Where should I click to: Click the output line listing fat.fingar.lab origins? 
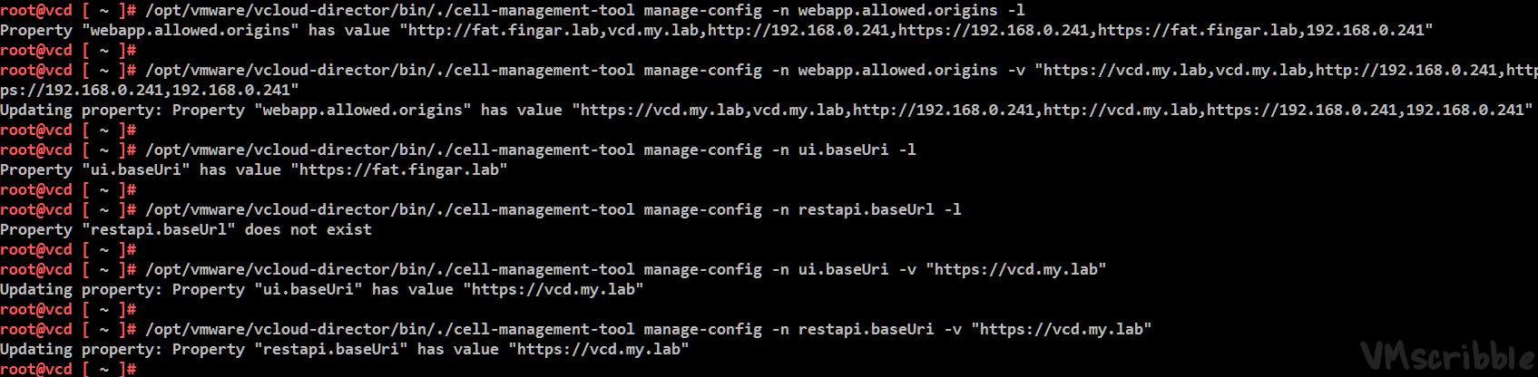coord(716,30)
